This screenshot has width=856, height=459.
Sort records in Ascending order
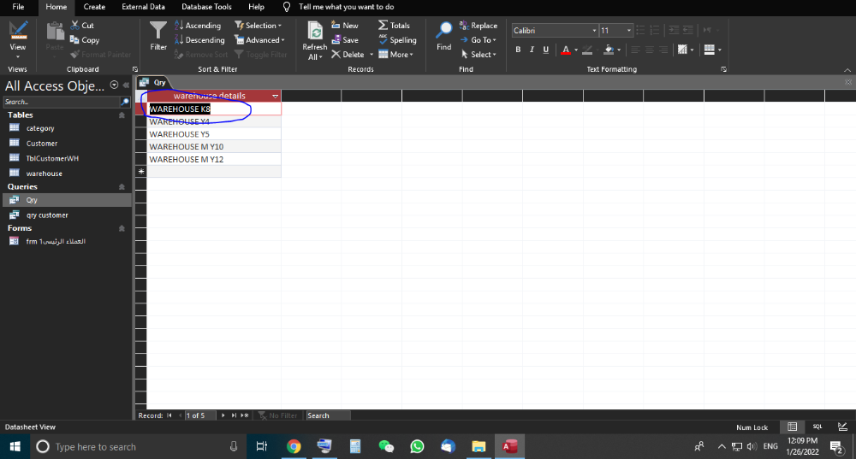tap(198, 26)
